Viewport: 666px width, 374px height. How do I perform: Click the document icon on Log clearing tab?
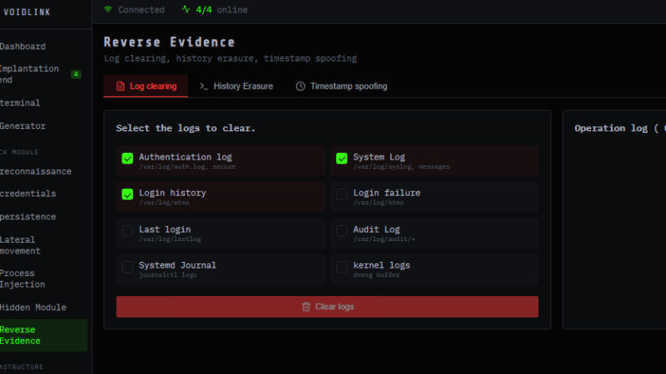[120, 86]
